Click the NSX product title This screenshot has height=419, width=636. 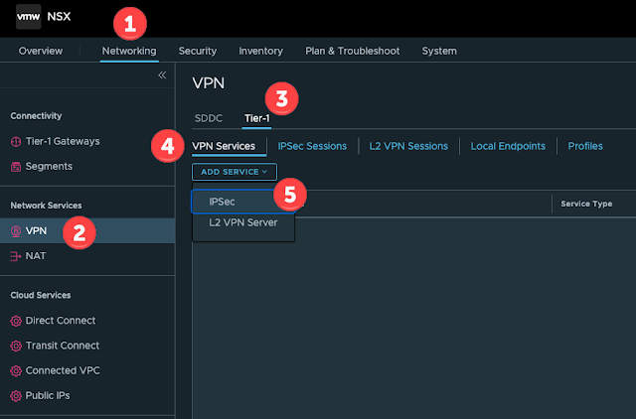pyautogui.click(x=59, y=17)
